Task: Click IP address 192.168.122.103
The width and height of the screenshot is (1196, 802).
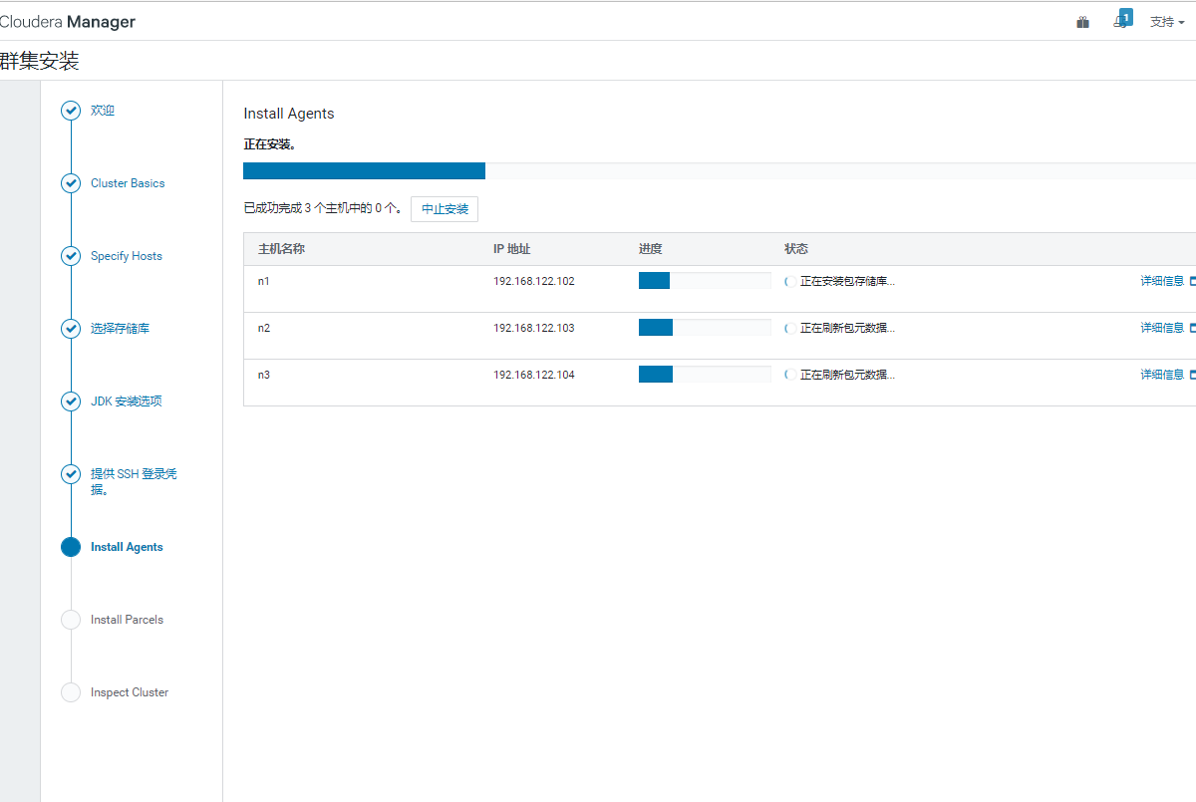Action: (x=534, y=328)
